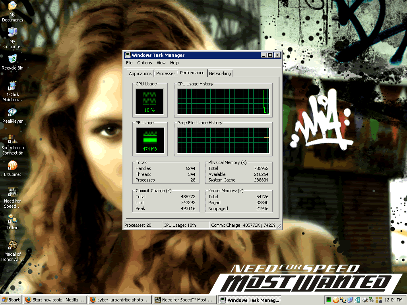
Task: Click the green CPU meter tray icon
Action: point(328,300)
